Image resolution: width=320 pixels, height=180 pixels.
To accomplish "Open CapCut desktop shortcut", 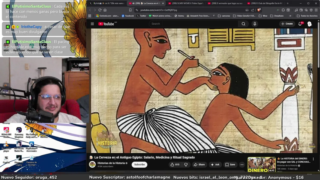I will [x=6, y=159].
